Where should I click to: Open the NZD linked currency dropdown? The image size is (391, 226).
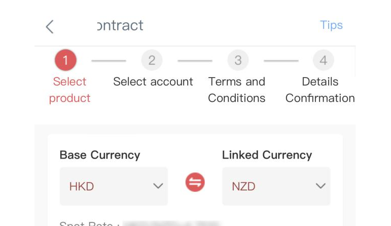pos(276,186)
